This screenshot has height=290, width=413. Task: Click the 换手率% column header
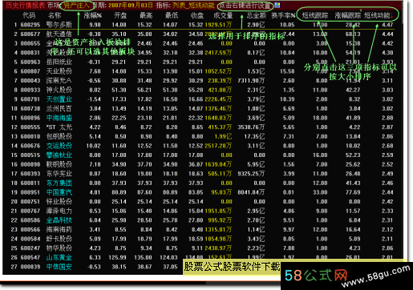(283, 15)
